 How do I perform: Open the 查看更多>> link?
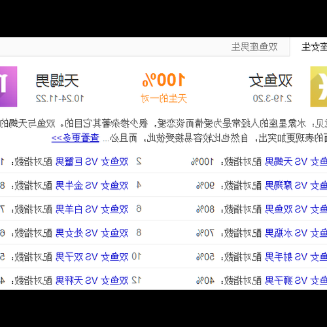pos(75,138)
